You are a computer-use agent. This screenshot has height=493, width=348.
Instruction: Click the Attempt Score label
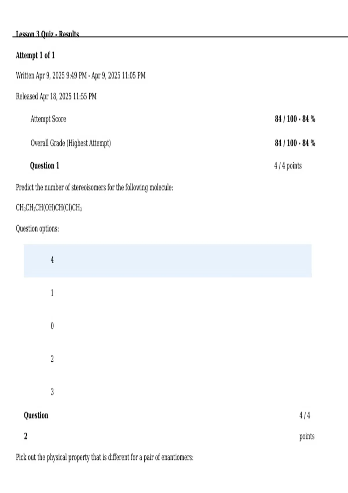(48, 119)
